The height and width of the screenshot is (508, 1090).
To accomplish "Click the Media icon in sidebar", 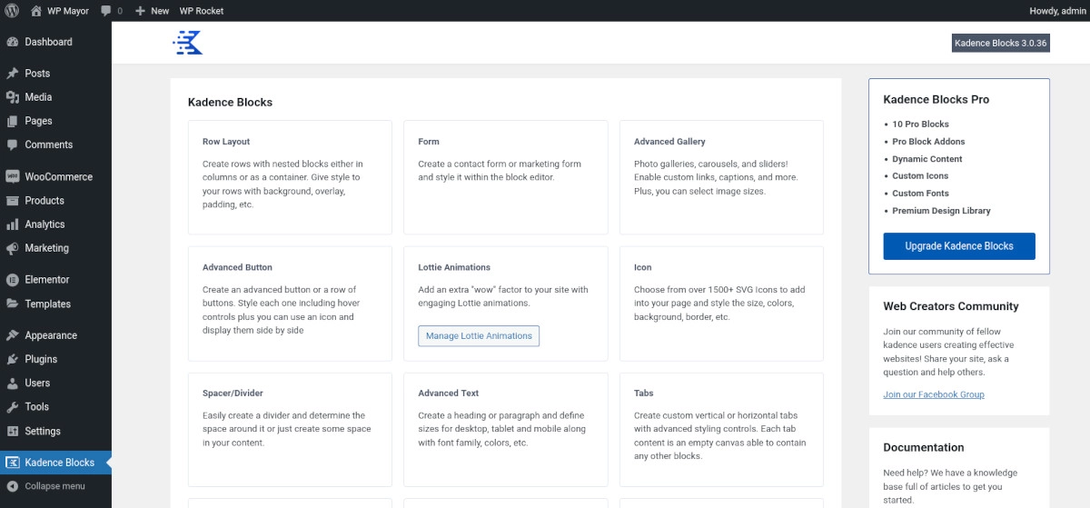I will tap(13, 97).
